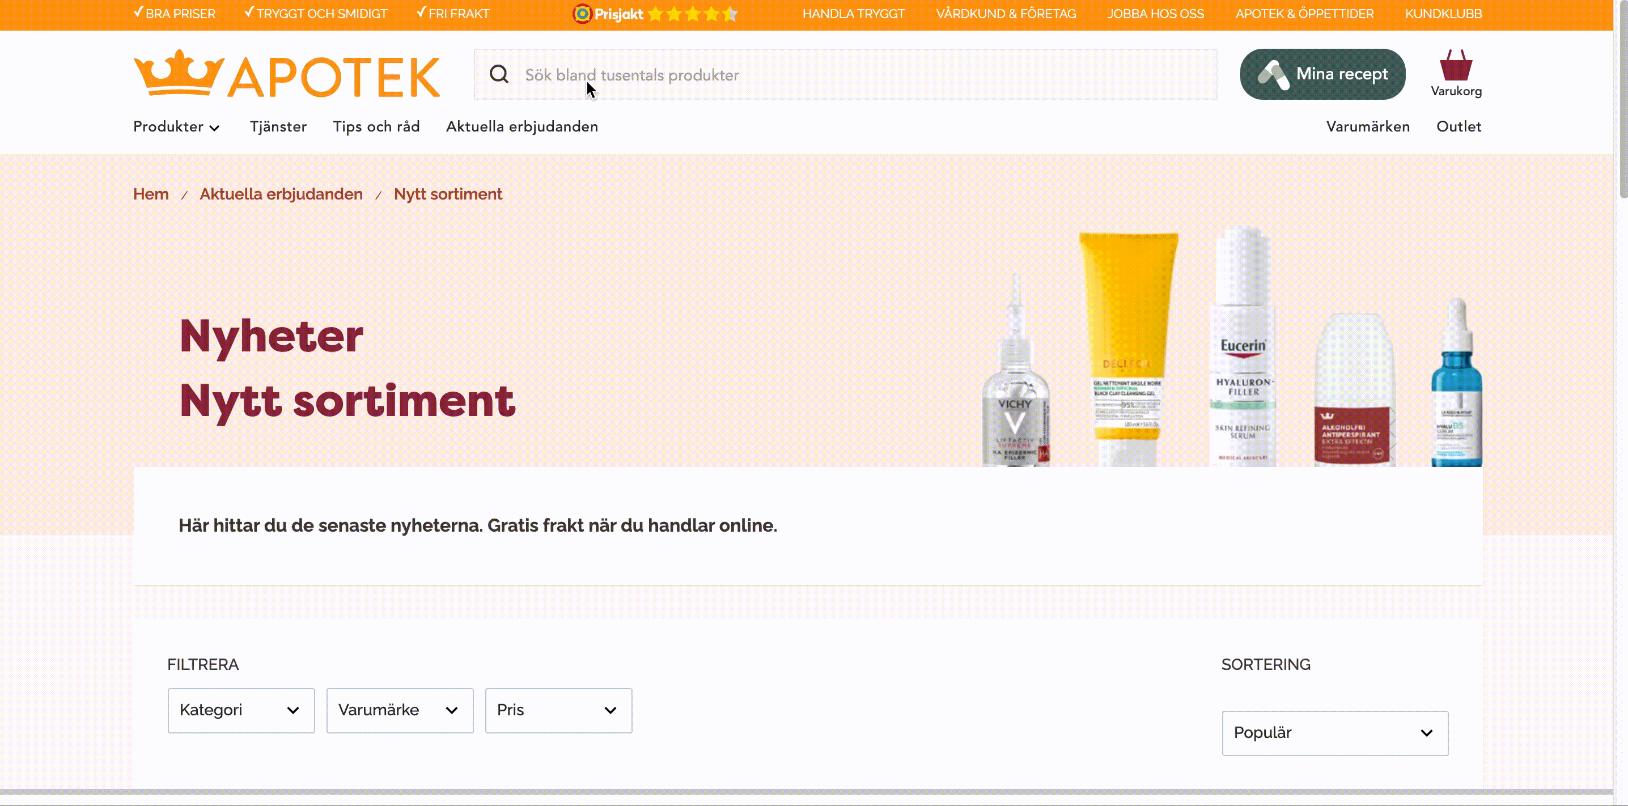Open Tips och råd
The height and width of the screenshot is (806, 1628).
coord(376,126)
